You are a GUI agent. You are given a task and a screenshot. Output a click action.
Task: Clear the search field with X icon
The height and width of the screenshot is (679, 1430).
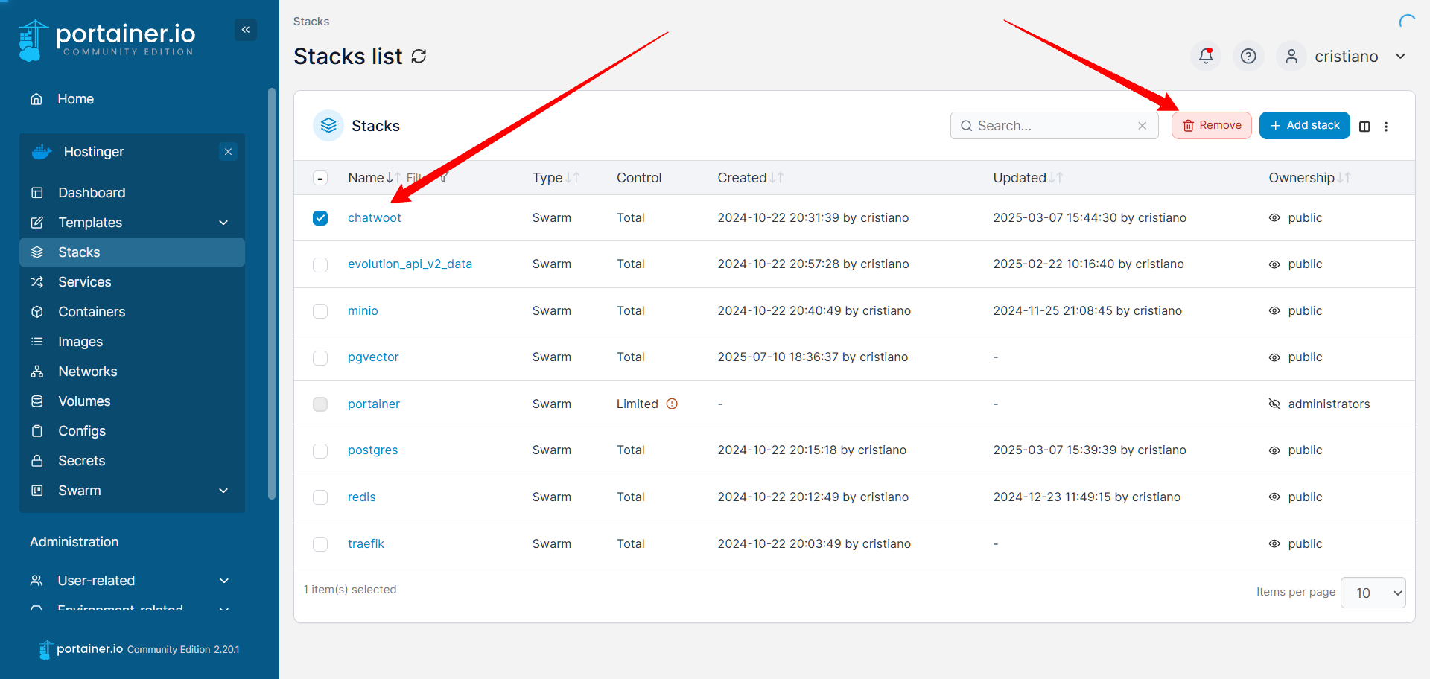[1142, 126]
